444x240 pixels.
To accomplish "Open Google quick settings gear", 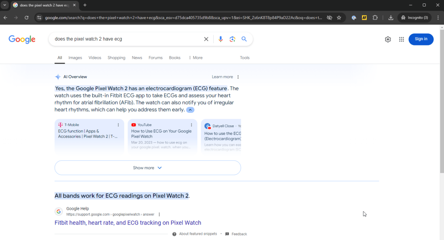I will tap(388, 39).
